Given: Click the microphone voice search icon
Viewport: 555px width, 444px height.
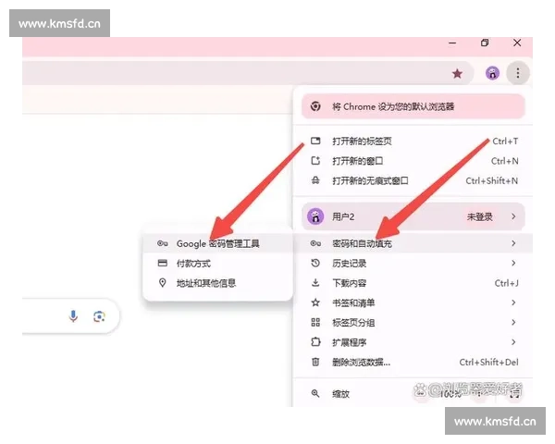Looking at the screenshot, I should tap(73, 315).
